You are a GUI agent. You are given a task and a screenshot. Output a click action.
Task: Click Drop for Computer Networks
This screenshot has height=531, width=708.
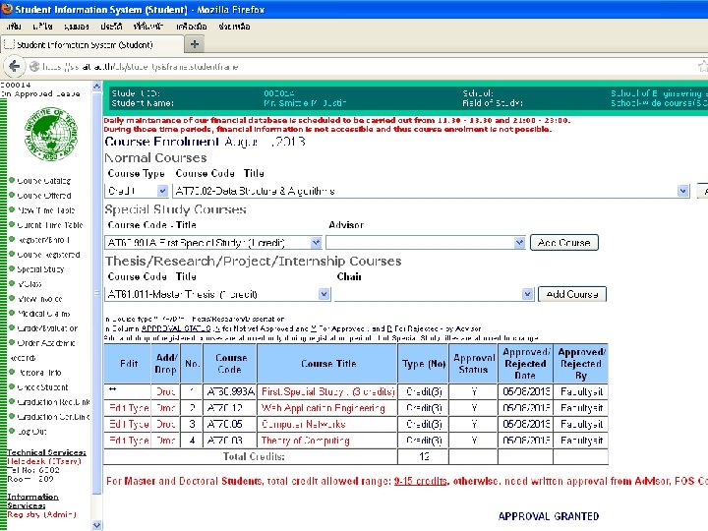point(165,424)
